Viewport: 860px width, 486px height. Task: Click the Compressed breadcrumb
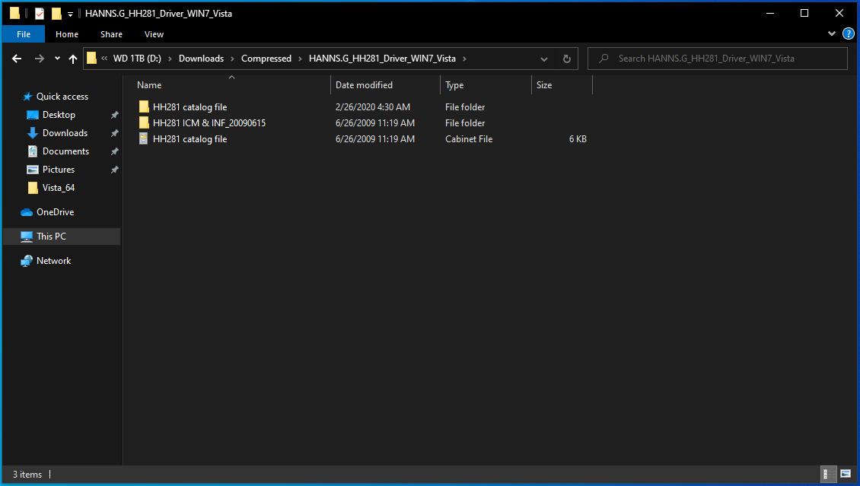(x=266, y=59)
